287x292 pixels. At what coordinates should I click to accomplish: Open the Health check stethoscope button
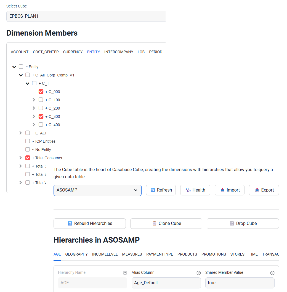(195, 190)
